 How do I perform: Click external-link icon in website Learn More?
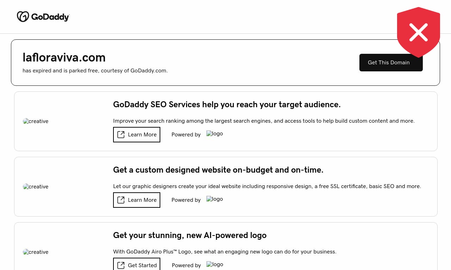click(x=121, y=200)
